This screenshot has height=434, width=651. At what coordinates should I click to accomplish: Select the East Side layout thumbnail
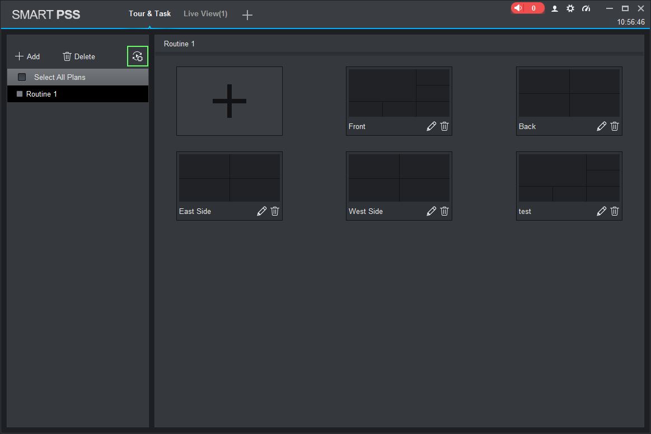230,178
